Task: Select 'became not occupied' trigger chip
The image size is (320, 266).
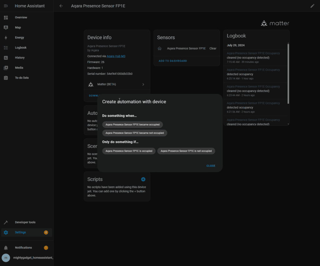Action: tap(135, 133)
